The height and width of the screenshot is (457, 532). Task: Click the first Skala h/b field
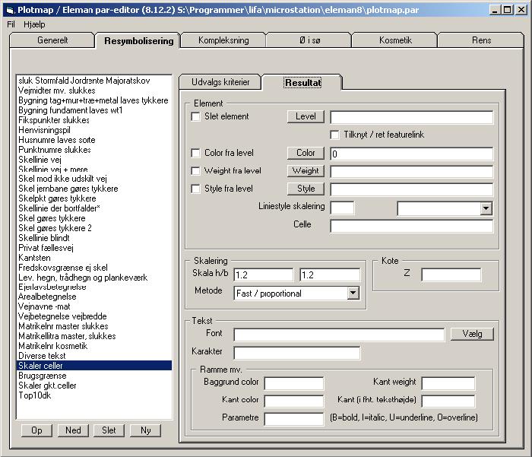(x=263, y=275)
